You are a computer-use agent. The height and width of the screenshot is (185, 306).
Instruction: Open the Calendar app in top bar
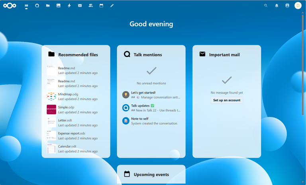pos(101,6)
